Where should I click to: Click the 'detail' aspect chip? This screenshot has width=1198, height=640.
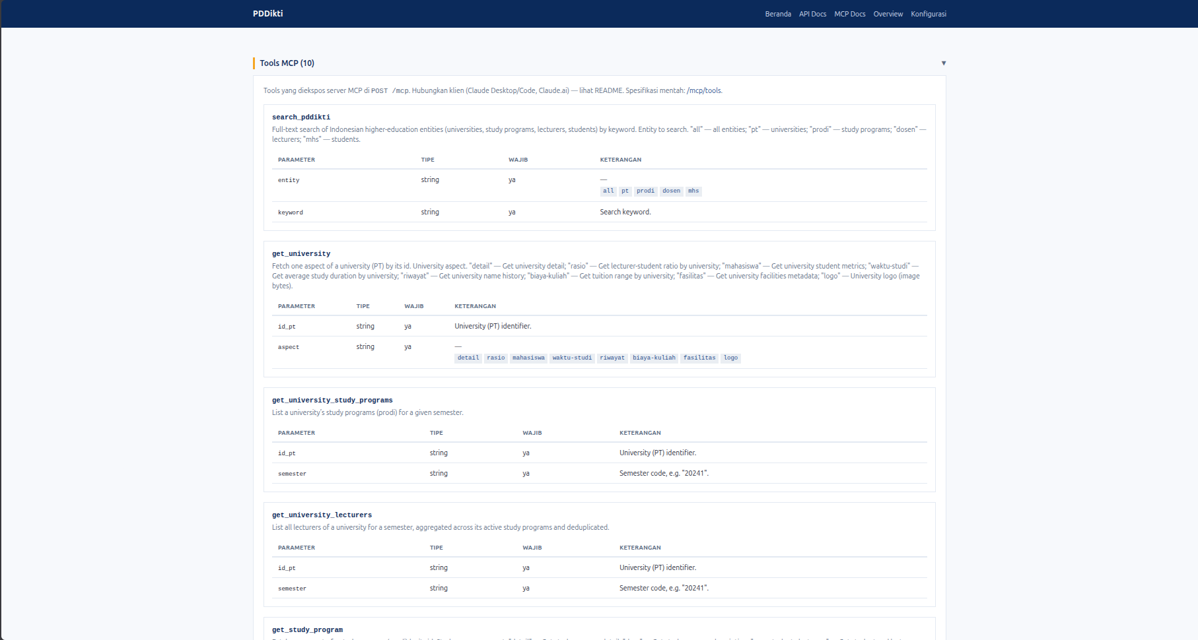point(468,358)
